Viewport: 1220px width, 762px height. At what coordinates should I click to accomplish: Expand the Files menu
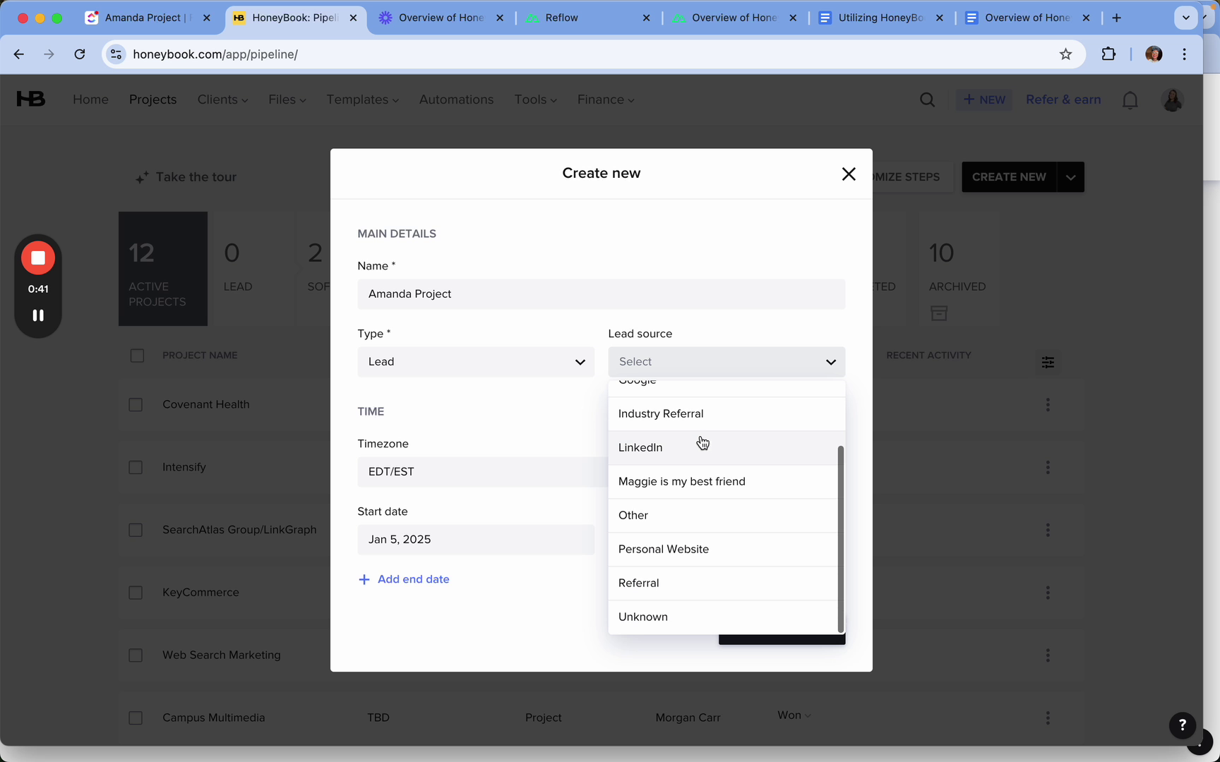point(287,100)
